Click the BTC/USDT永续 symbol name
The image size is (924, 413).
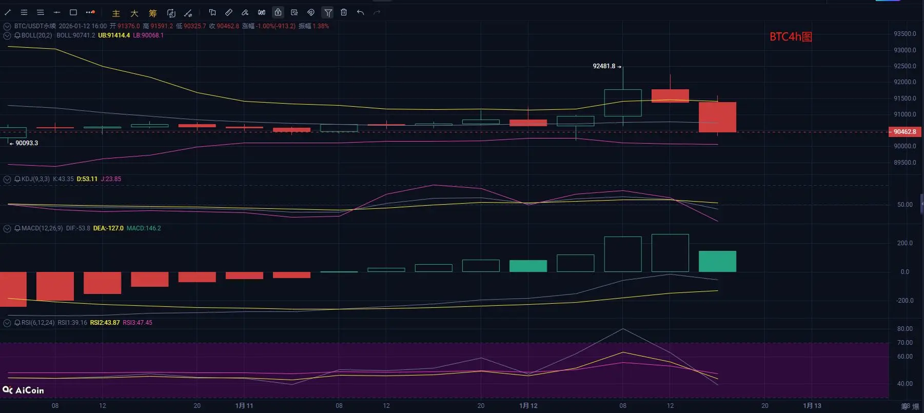pyautogui.click(x=35, y=26)
